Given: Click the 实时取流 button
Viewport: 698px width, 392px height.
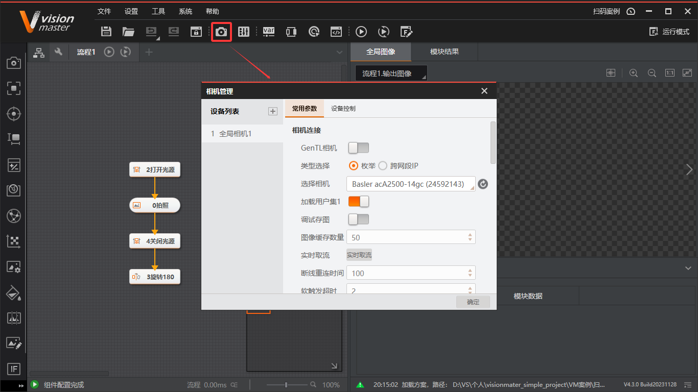Looking at the screenshot, I should 359,255.
